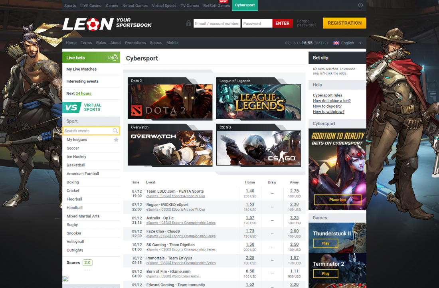Open the Live bets section
The image size is (439, 288).
91,57
